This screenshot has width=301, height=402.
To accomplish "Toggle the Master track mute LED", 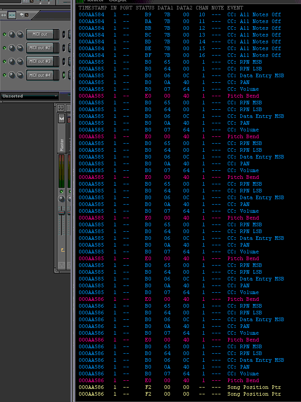I will click(x=61, y=192).
